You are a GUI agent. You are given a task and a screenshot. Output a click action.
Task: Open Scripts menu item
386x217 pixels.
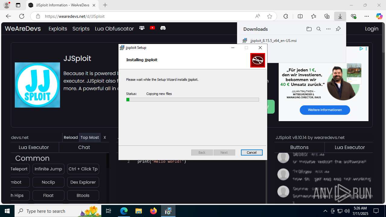coord(81,29)
